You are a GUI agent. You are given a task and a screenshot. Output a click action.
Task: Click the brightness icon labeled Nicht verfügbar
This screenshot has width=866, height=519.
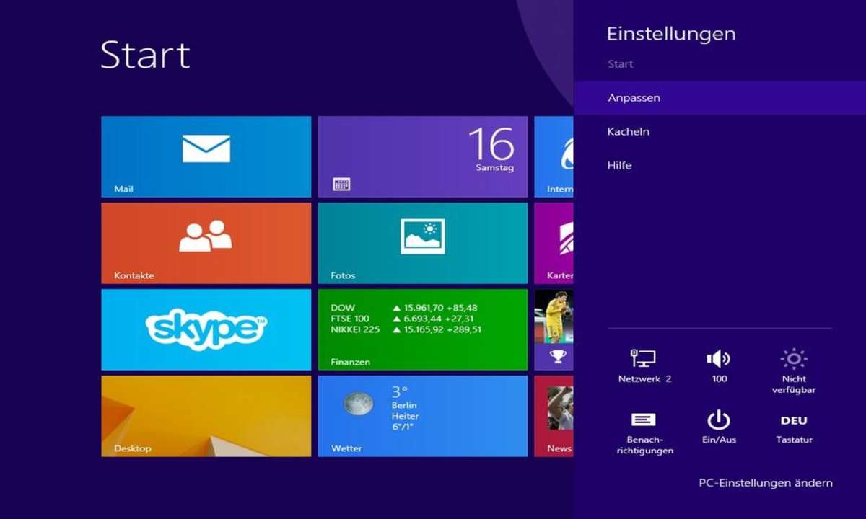794,371
